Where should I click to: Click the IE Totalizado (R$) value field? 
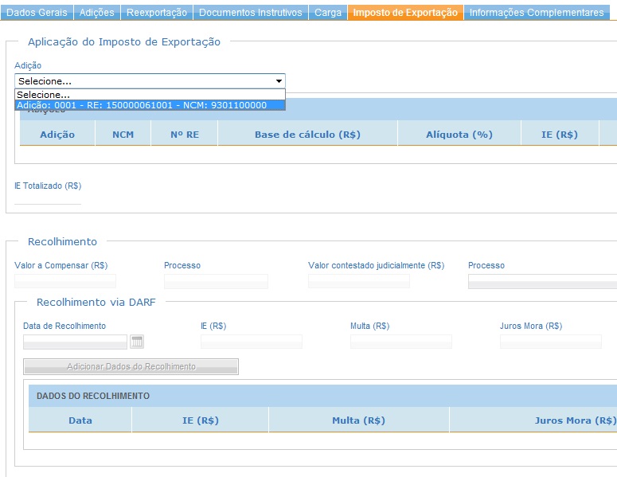(x=48, y=198)
